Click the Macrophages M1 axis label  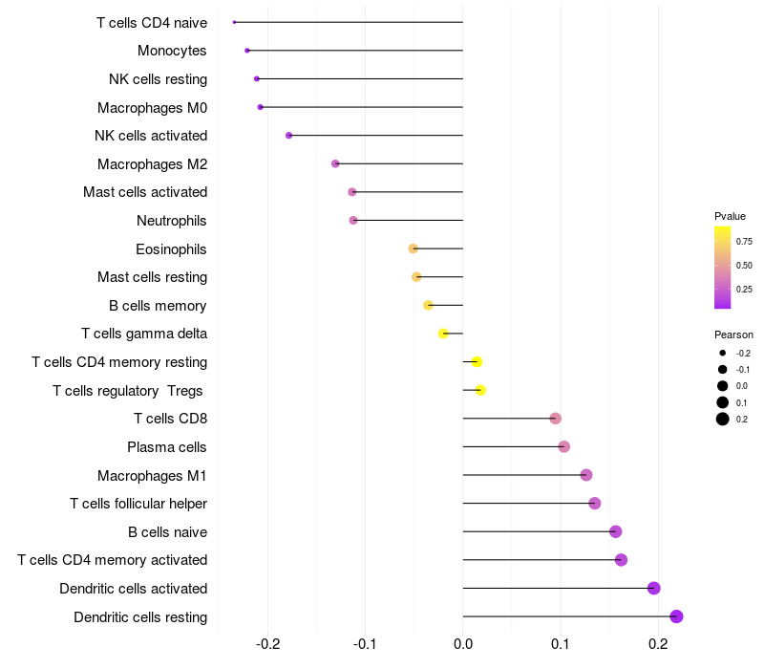pos(152,476)
